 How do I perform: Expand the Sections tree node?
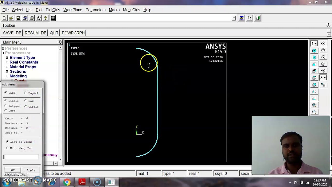(x=7, y=71)
